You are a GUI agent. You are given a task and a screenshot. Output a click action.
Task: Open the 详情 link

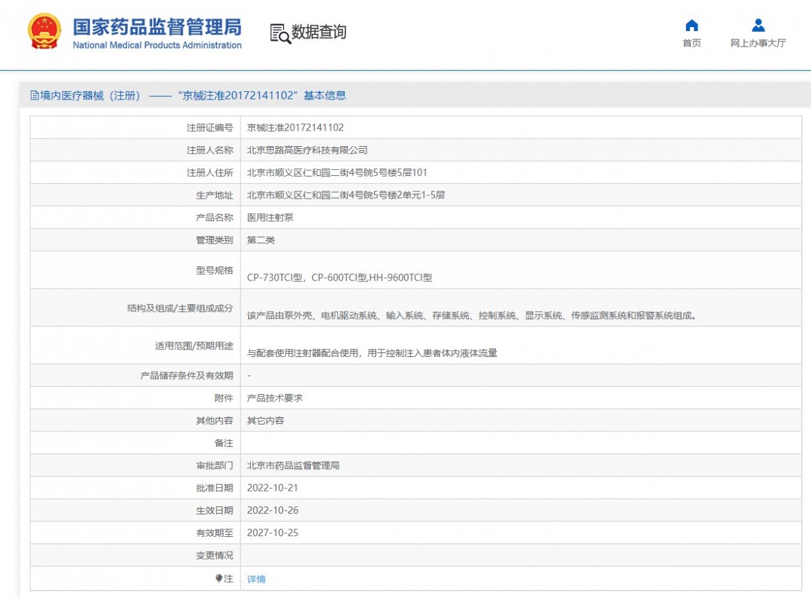coord(256,579)
